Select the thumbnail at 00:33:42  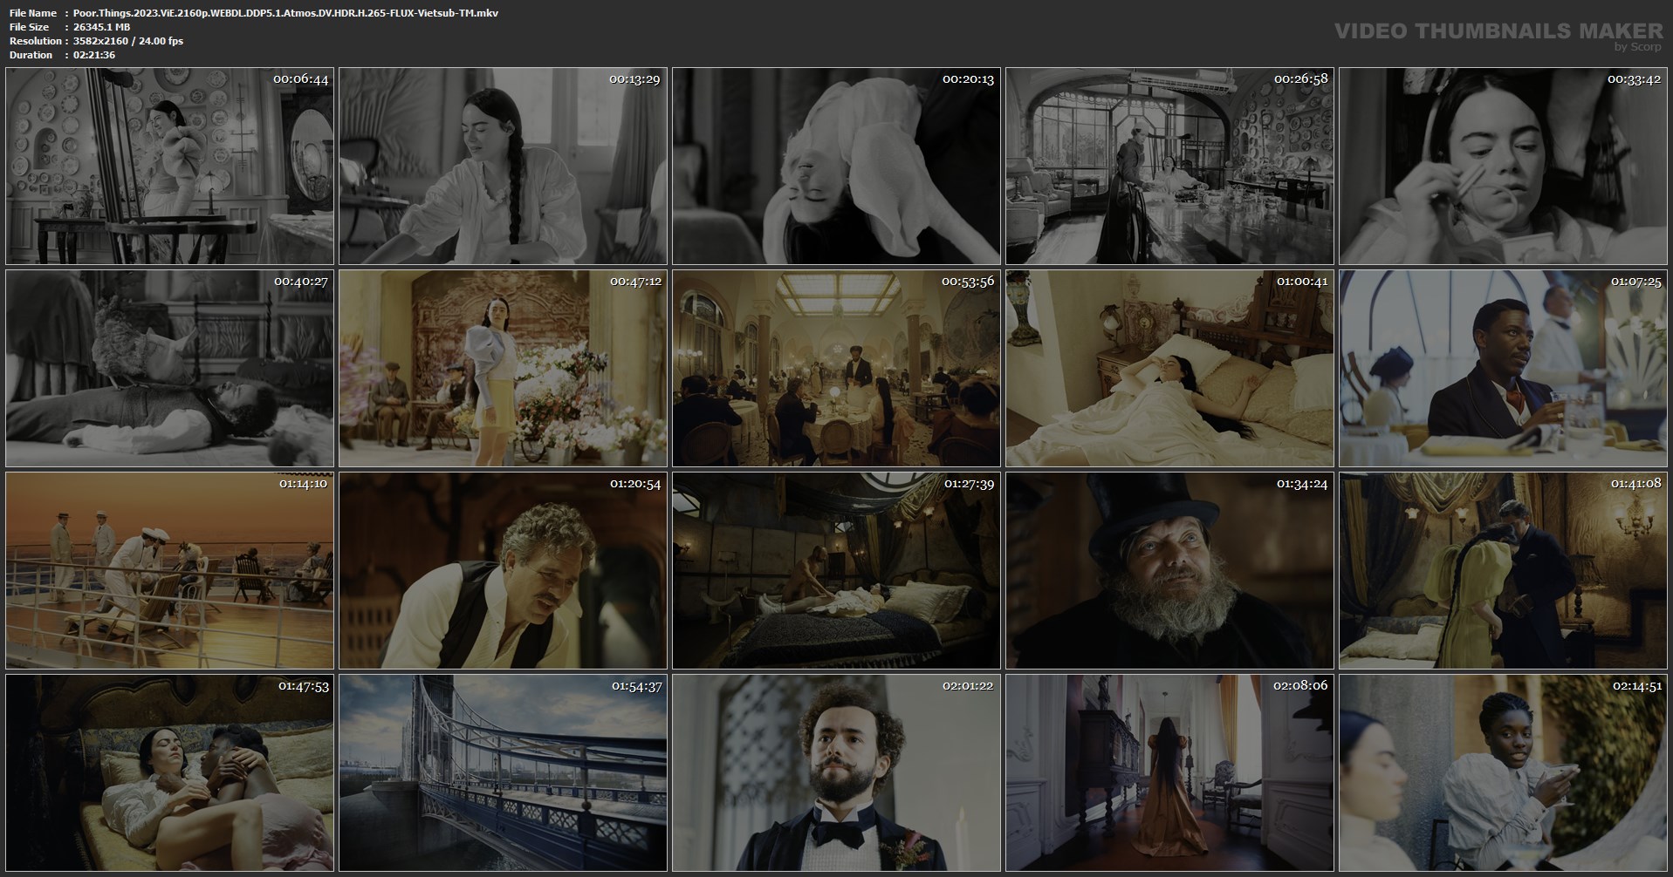click(x=1504, y=166)
